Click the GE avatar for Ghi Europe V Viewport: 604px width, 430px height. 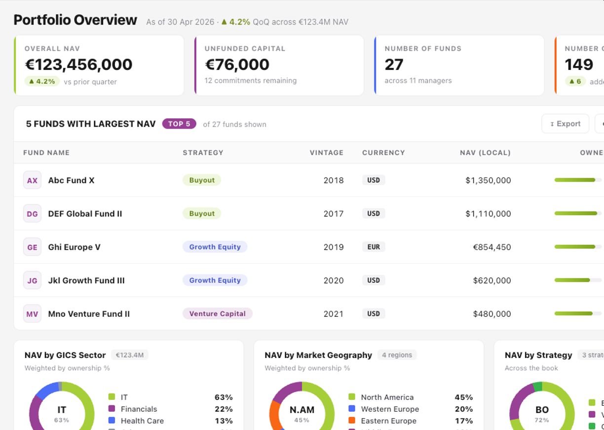32,247
